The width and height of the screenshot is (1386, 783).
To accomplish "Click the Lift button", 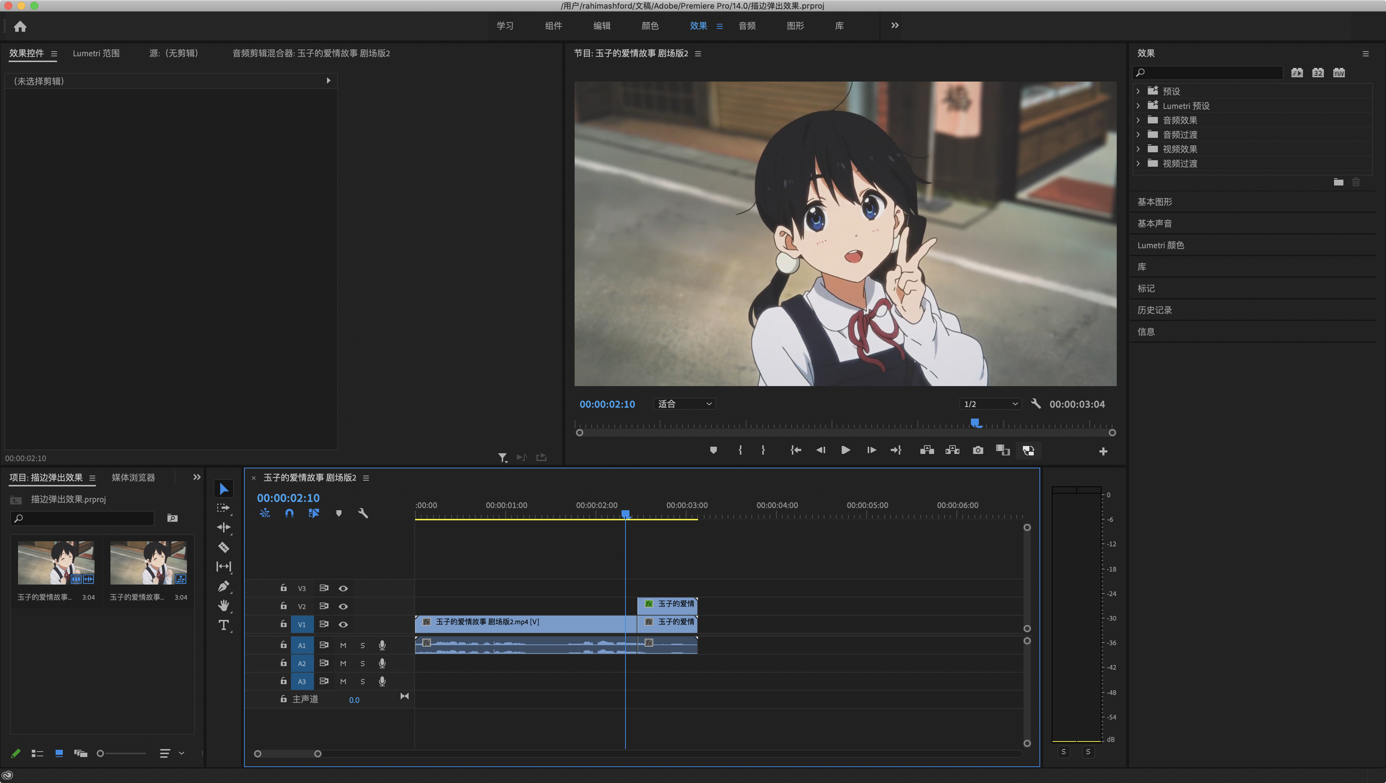I will [x=927, y=450].
